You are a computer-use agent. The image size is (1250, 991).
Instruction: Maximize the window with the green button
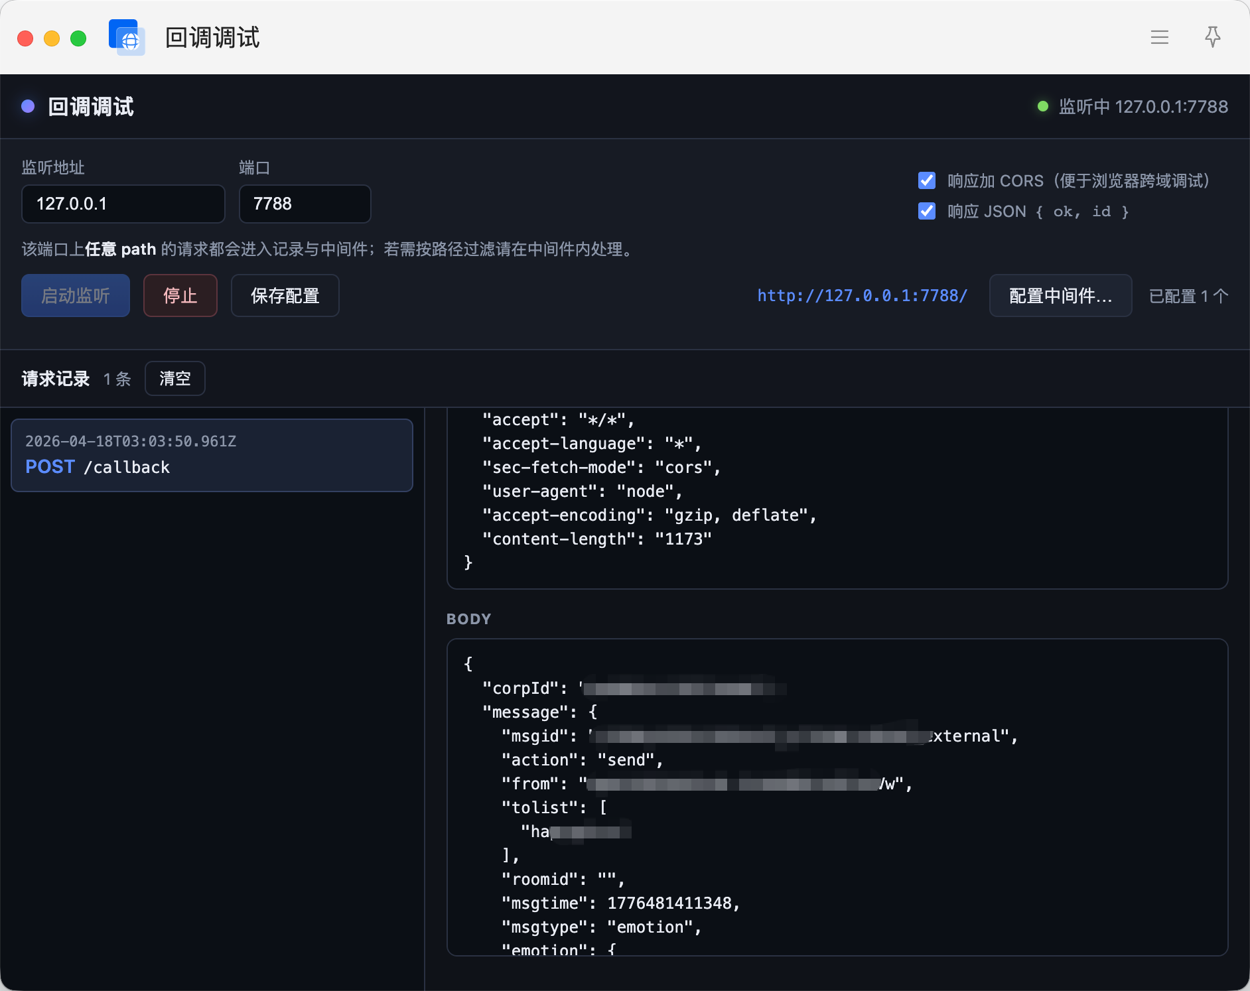tap(78, 38)
